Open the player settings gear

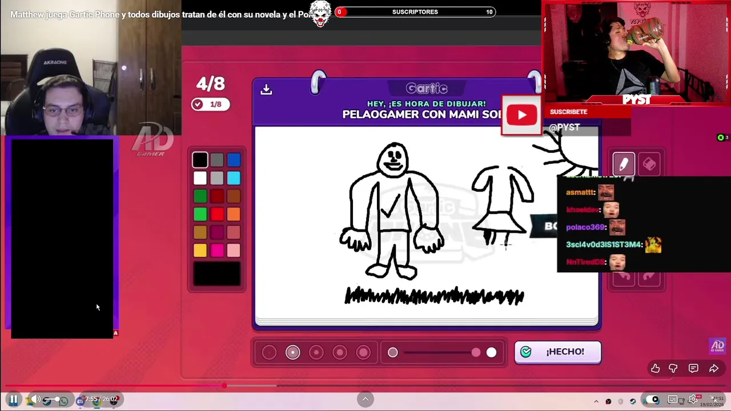click(693, 399)
